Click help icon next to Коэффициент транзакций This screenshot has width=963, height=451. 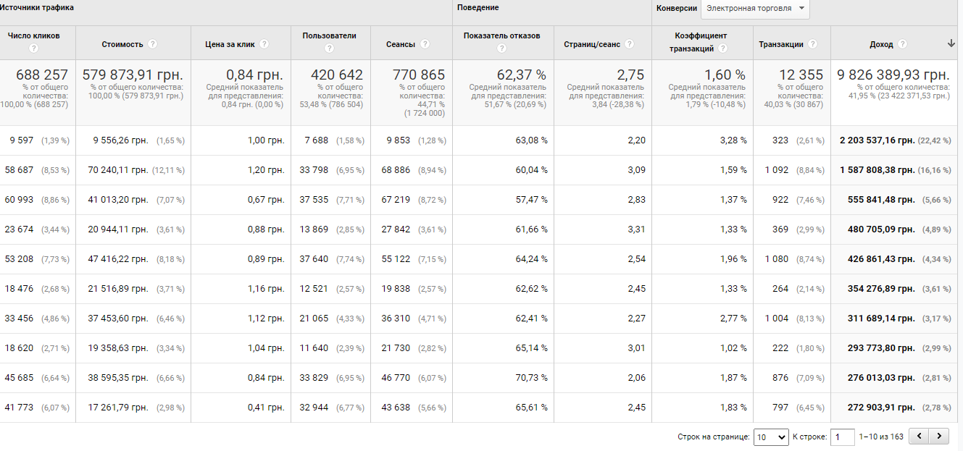(x=723, y=49)
